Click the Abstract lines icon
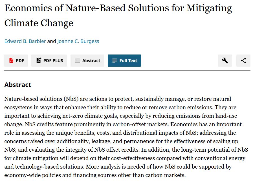253x181 pixels. click(78, 61)
